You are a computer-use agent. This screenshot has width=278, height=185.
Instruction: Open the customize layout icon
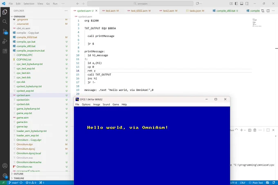[x=231, y=4]
